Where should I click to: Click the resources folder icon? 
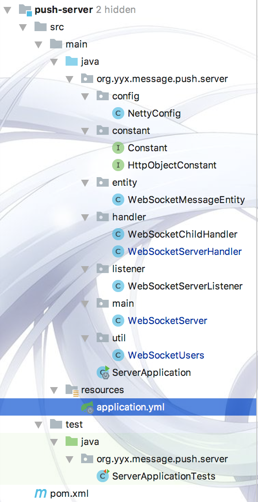point(72,390)
